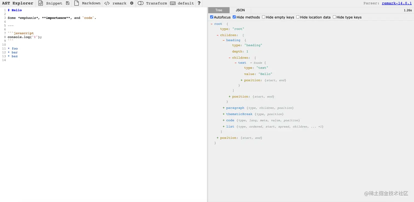The height and width of the screenshot is (202, 414).
Task: Click the "Some *emphasis*" line in editor
Action: (52, 18)
